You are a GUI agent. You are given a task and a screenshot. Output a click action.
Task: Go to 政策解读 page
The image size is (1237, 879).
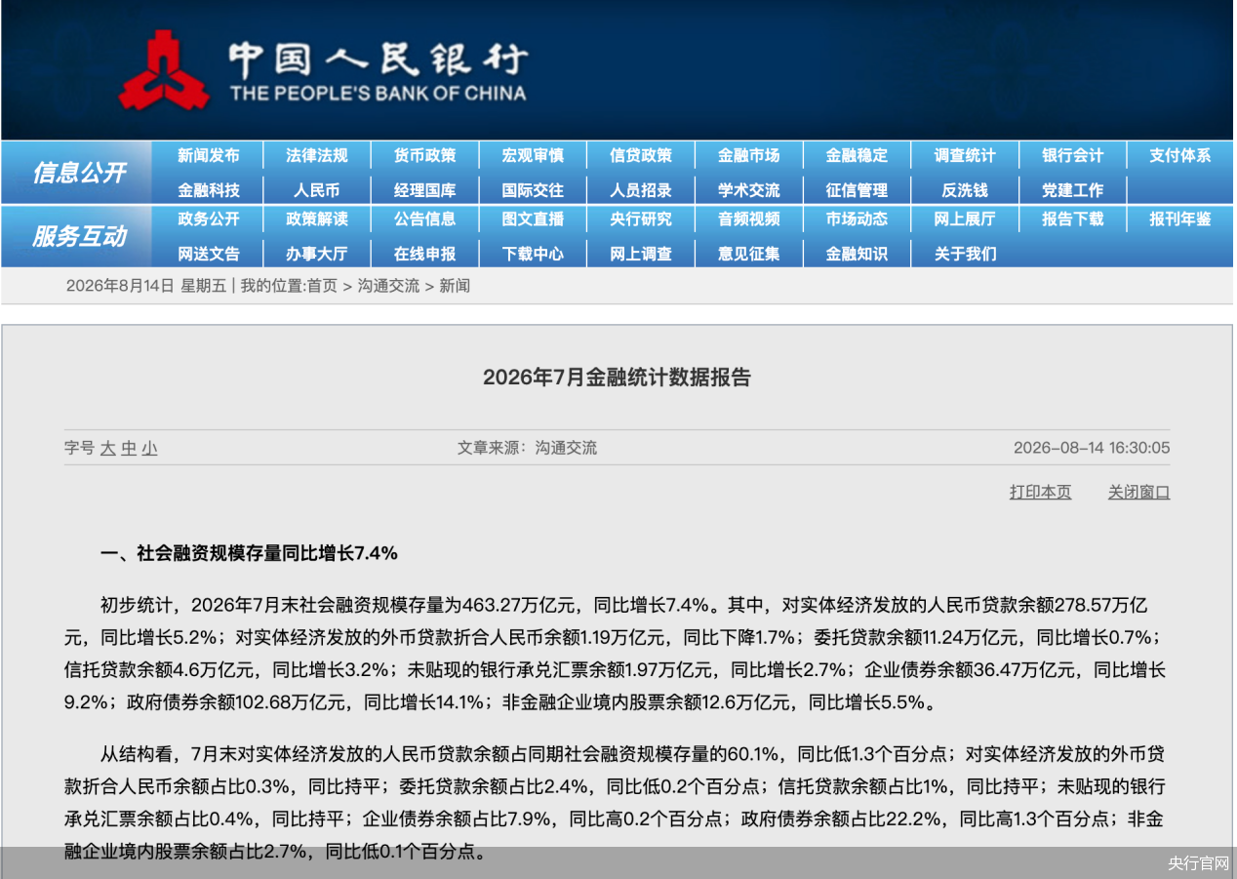point(316,219)
